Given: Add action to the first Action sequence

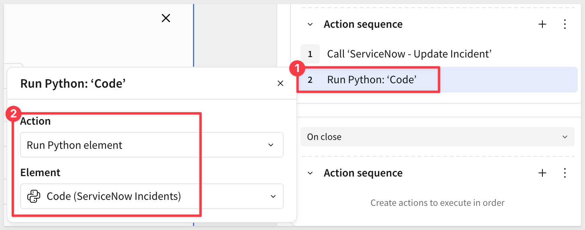Looking at the screenshot, I should point(542,24).
